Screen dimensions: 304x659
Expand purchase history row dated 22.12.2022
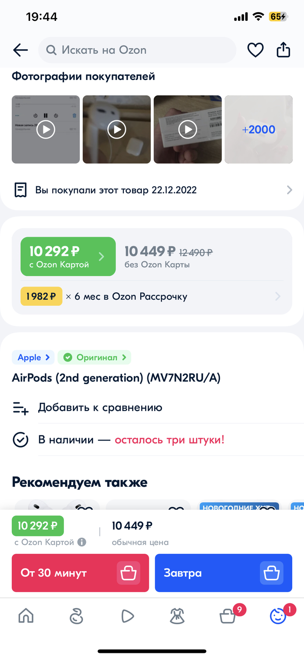152,190
